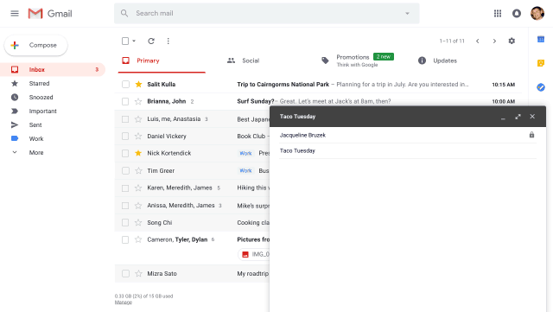Tick the checkbox for Brianna, John email
The width and height of the screenshot is (553, 312).
[125, 101]
